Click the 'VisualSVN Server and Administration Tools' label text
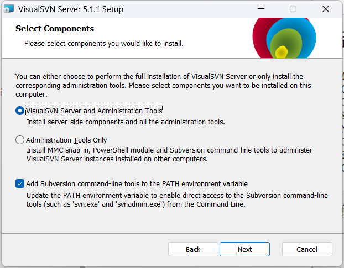Viewport: 344px width, 268px height. [x=94, y=111]
